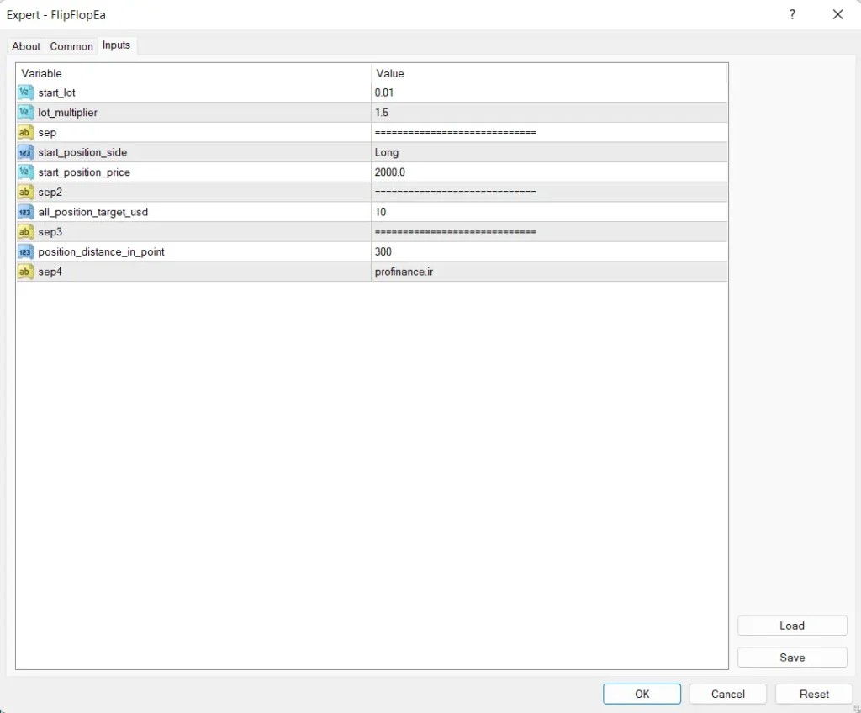Screen dimensions: 861x713
Task: Click the position_distance_in_point integer icon
Action: [25, 251]
